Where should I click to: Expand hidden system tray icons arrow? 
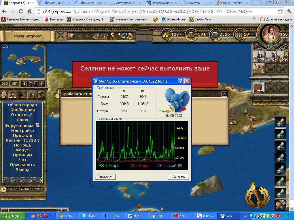252,216
